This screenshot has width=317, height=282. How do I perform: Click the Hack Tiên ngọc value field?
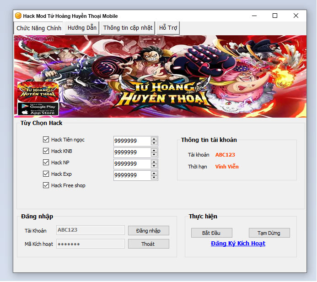click(132, 141)
